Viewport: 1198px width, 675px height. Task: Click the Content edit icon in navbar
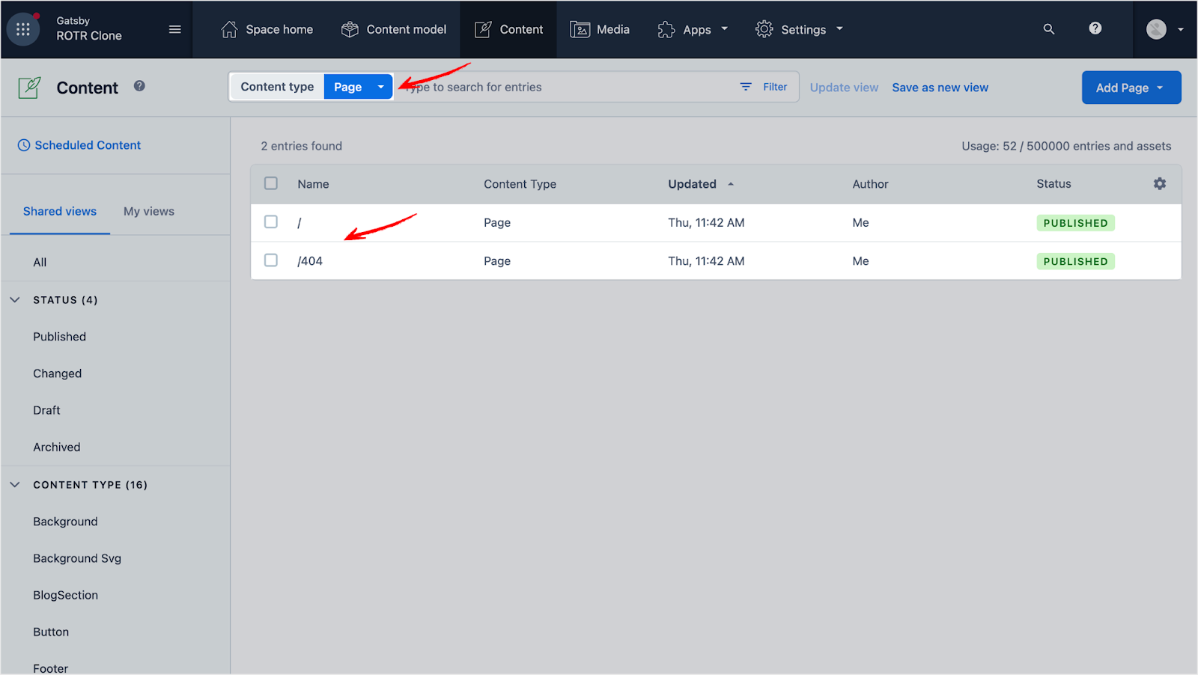pyautogui.click(x=484, y=29)
